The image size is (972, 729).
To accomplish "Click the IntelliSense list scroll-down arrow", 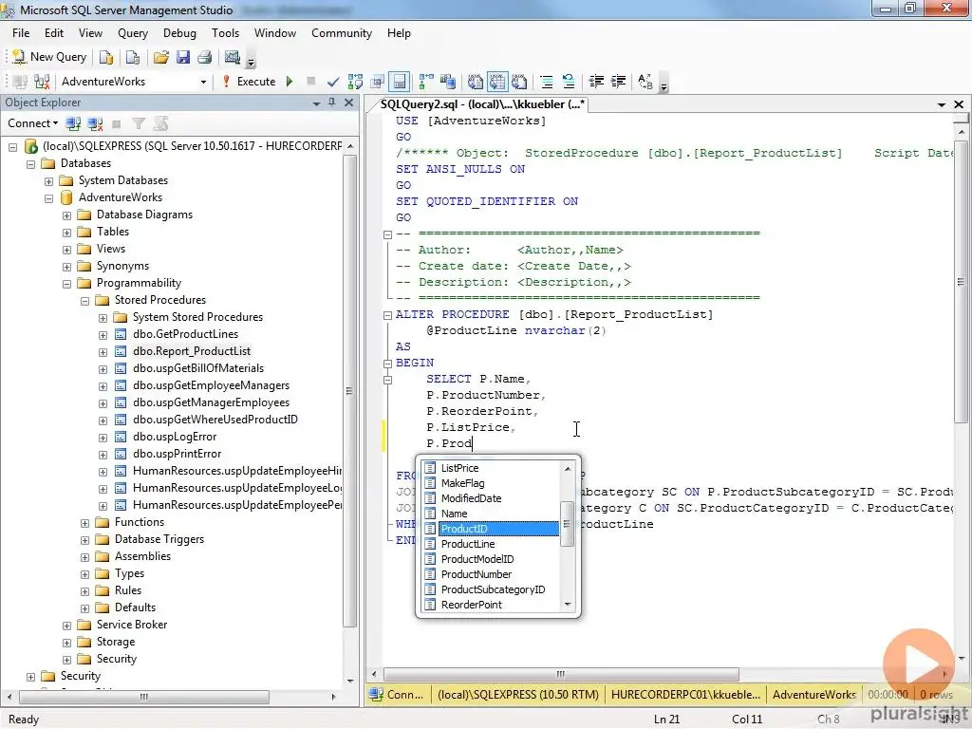I will [x=568, y=605].
